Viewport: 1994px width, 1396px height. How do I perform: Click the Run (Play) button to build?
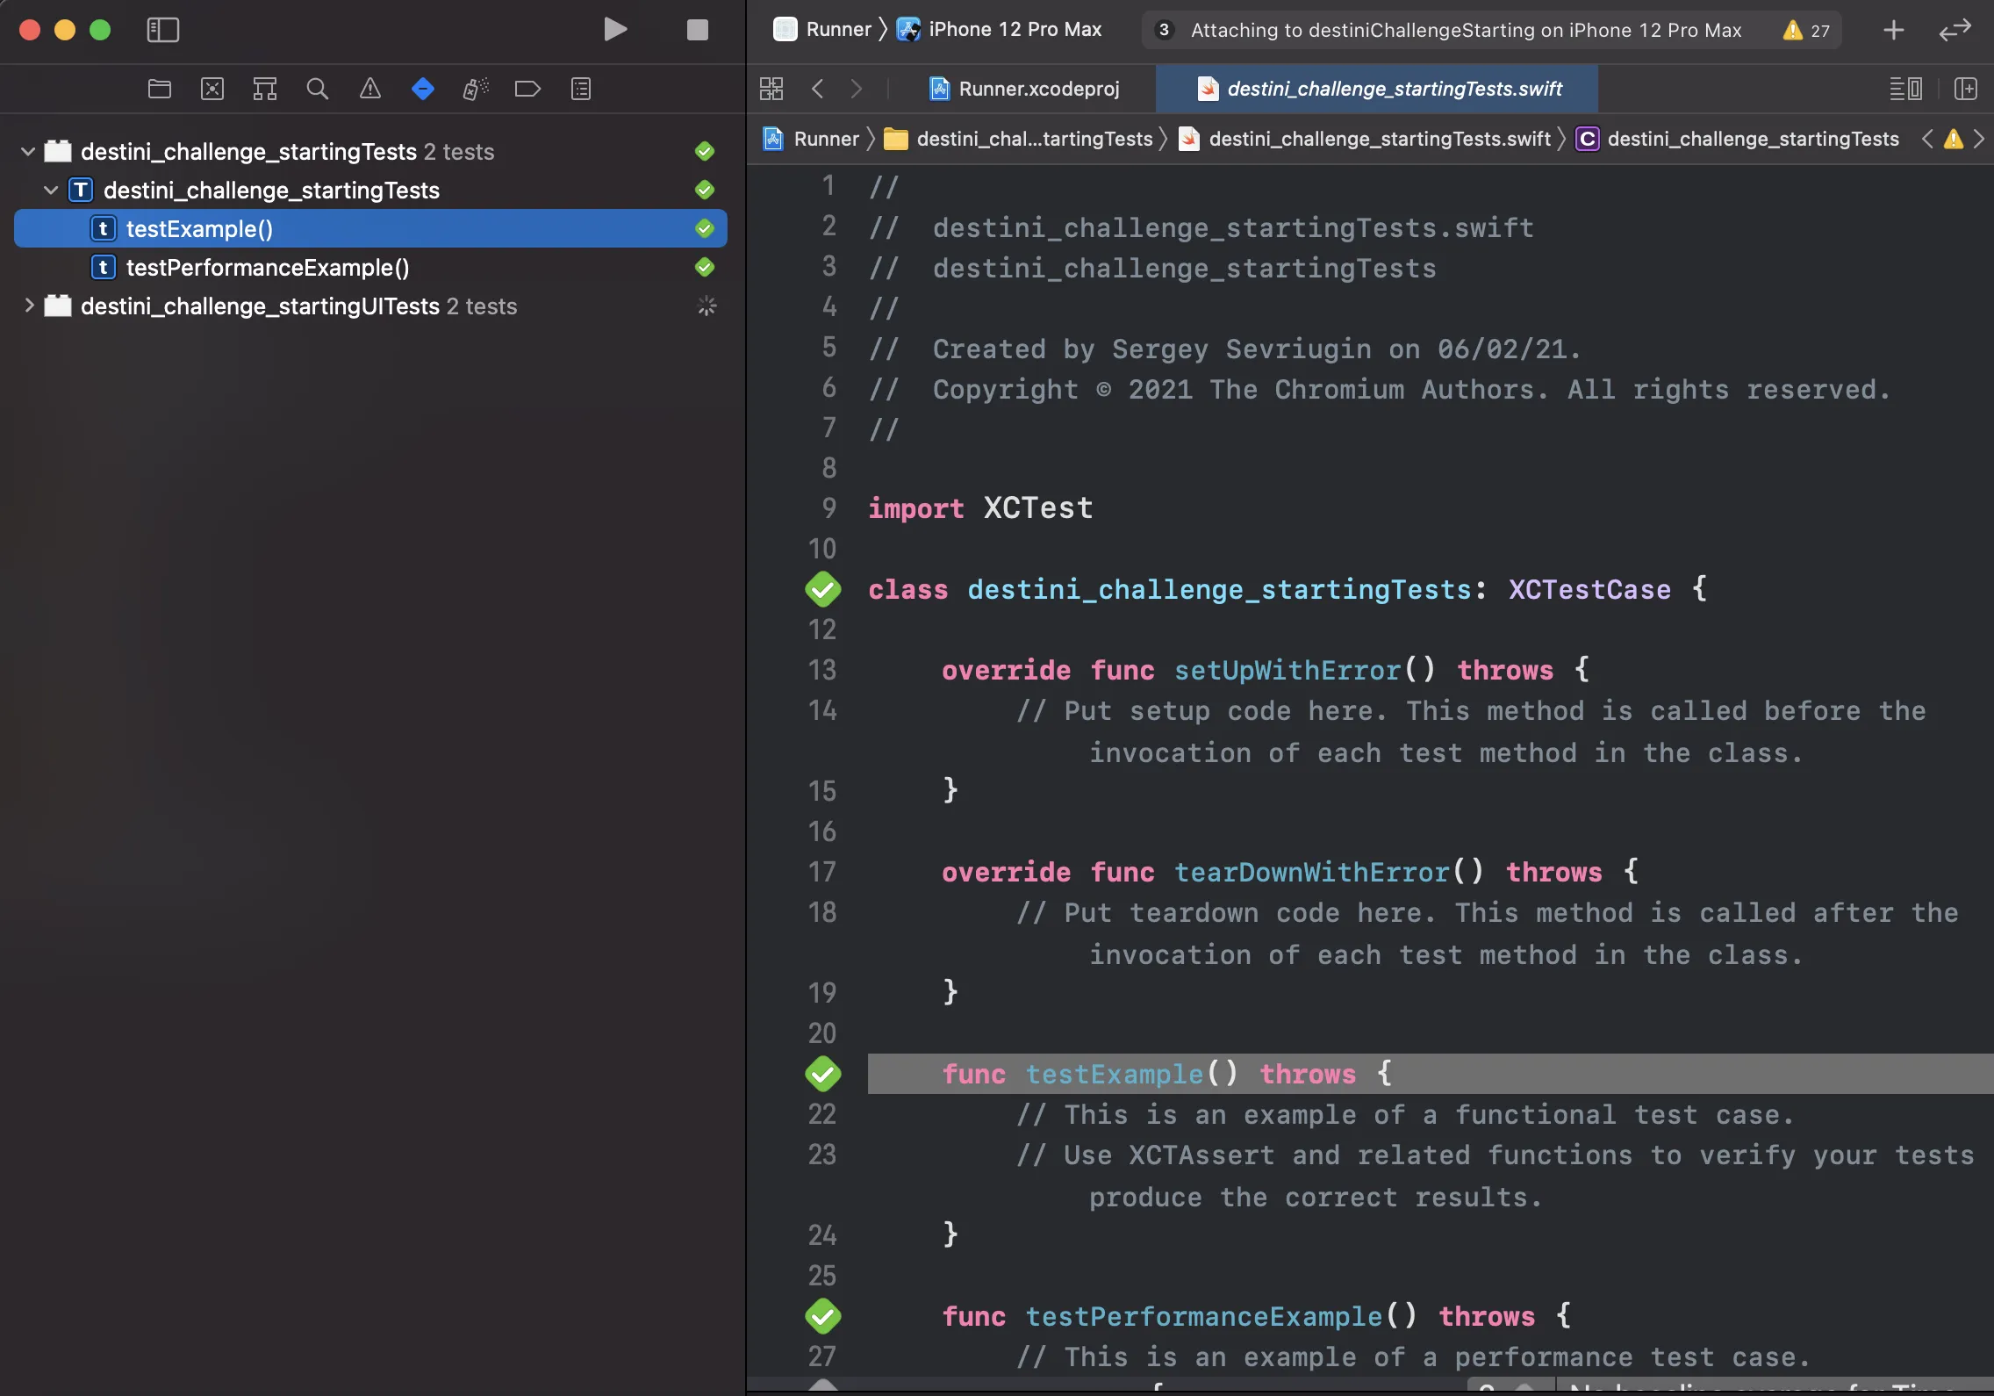[615, 29]
